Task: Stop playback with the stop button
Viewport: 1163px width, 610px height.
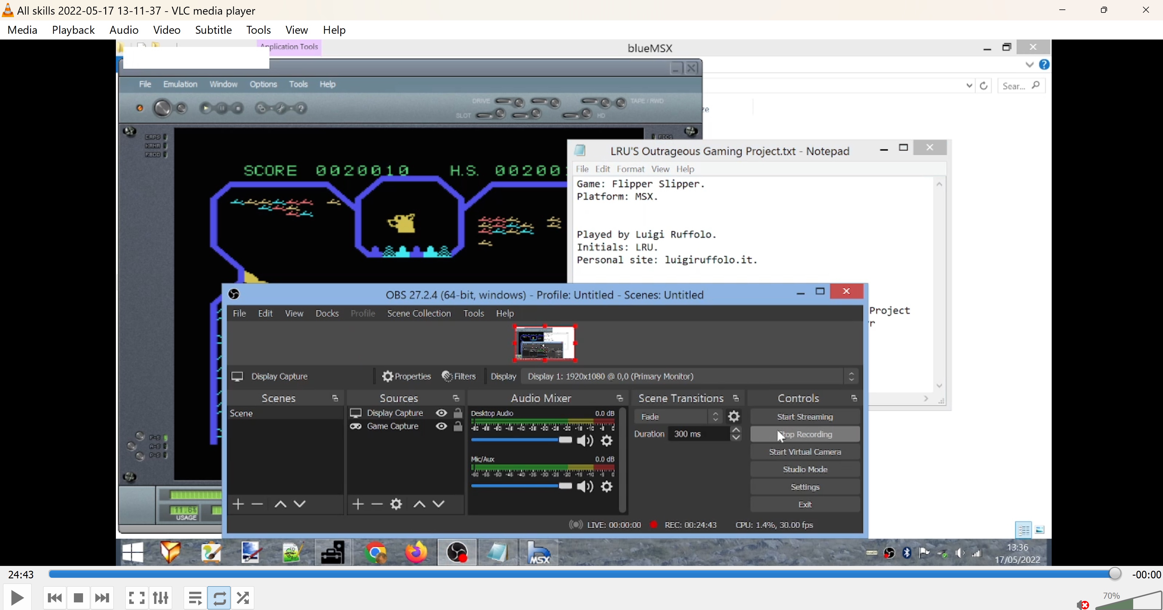Action: (78, 598)
